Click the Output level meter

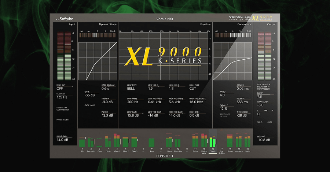tap(265, 56)
